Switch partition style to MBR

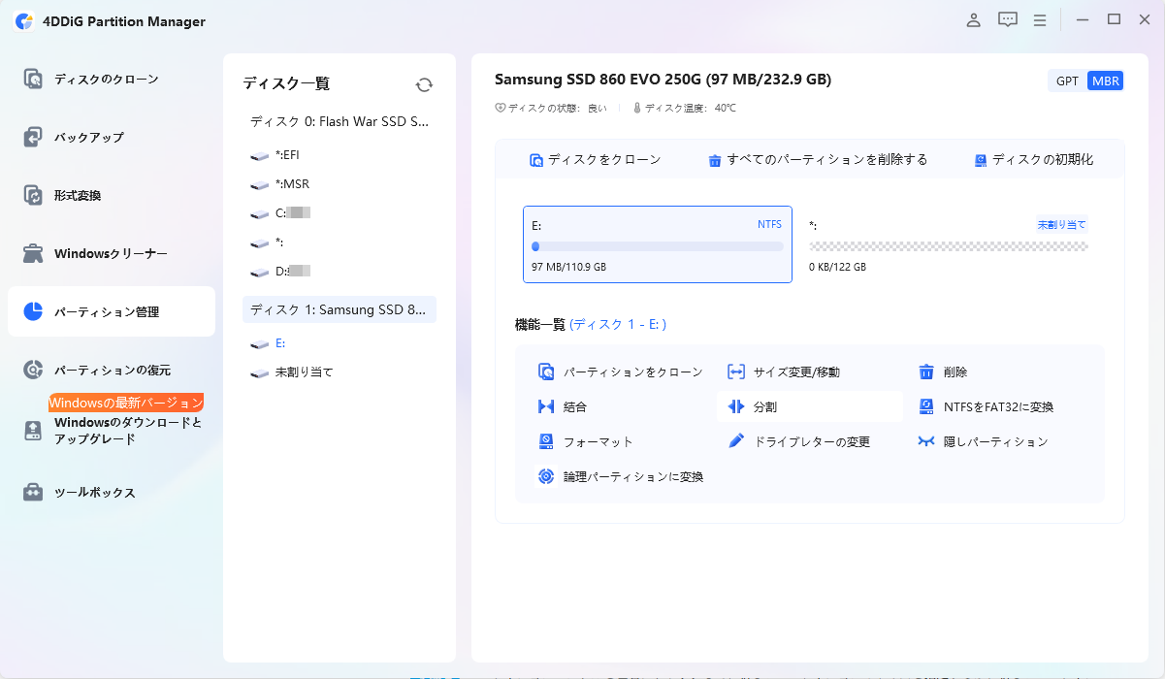click(1105, 81)
